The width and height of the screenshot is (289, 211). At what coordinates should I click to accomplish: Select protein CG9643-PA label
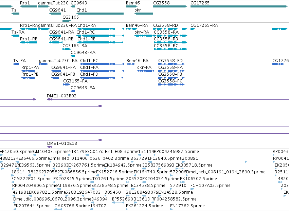point(83,88)
